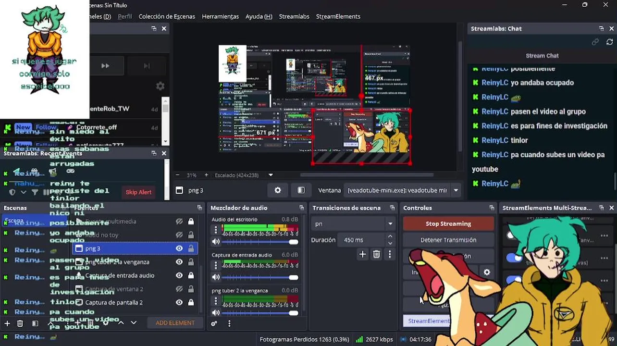The height and width of the screenshot is (346, 617).
Task: Click link icon in Streamlabs Chat
Action: tap(595, 42)
